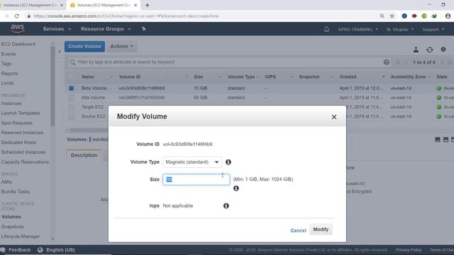The width and height of the screenshot is (454, 255).
Task: Open search filter help icon
Action: click(x=386, y=62)
